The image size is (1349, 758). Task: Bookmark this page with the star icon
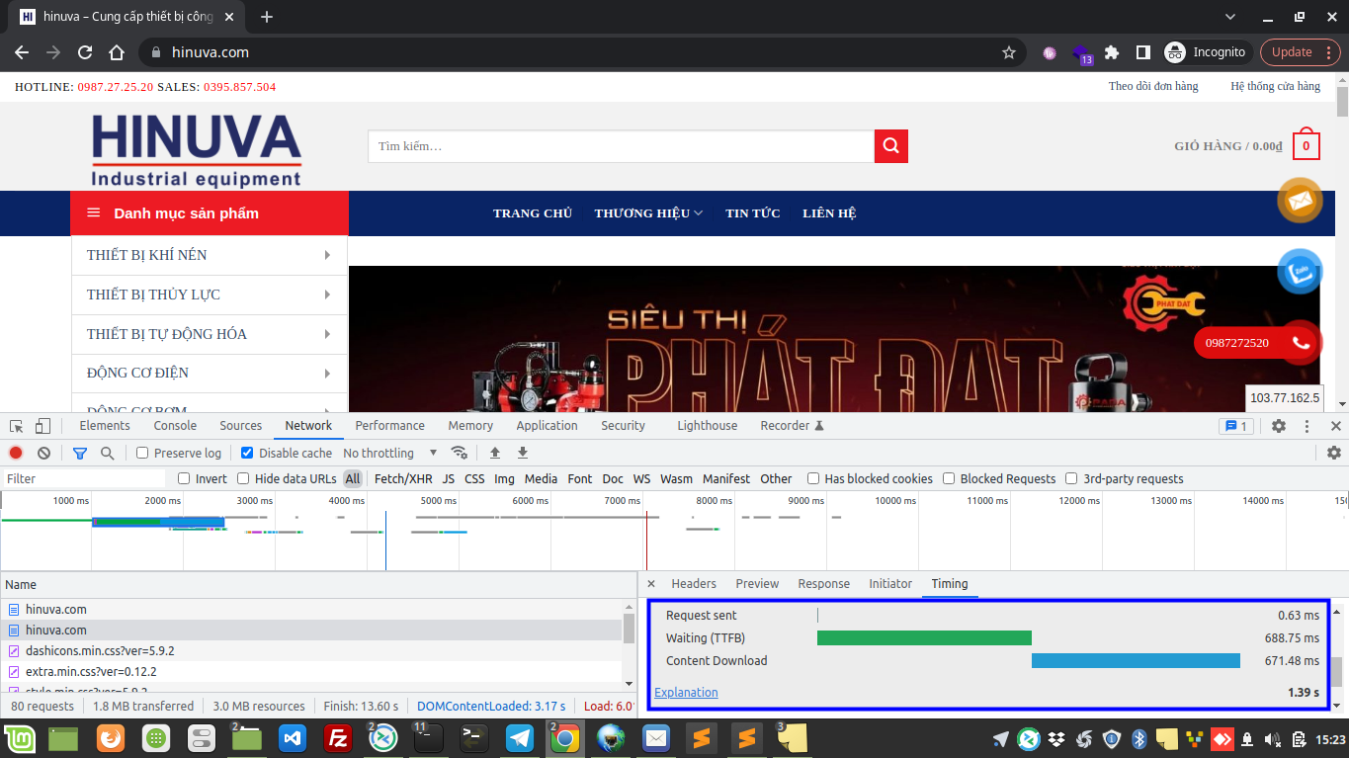1008,52
